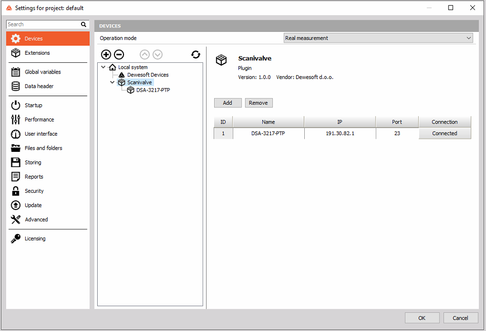
Task: Click the Performance sliders icon
Action: [x=16, y=119]
